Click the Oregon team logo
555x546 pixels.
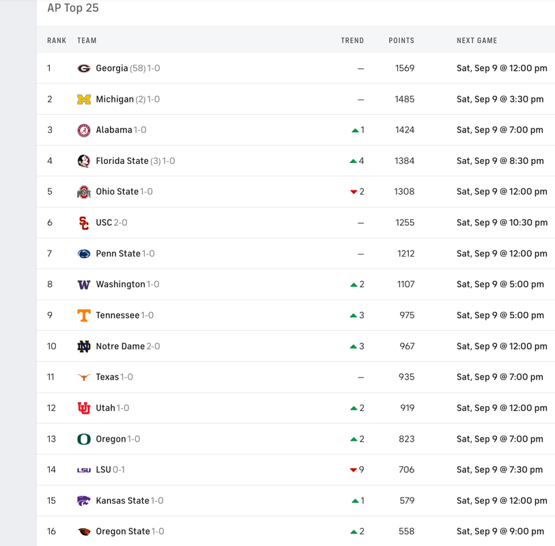click(84, 439)
